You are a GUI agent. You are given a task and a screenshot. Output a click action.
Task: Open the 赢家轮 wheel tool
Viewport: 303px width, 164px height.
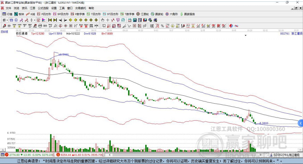click(157, 14)
